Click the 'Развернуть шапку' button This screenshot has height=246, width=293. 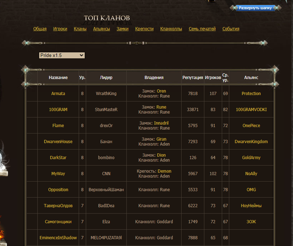(x=255, y=7)
